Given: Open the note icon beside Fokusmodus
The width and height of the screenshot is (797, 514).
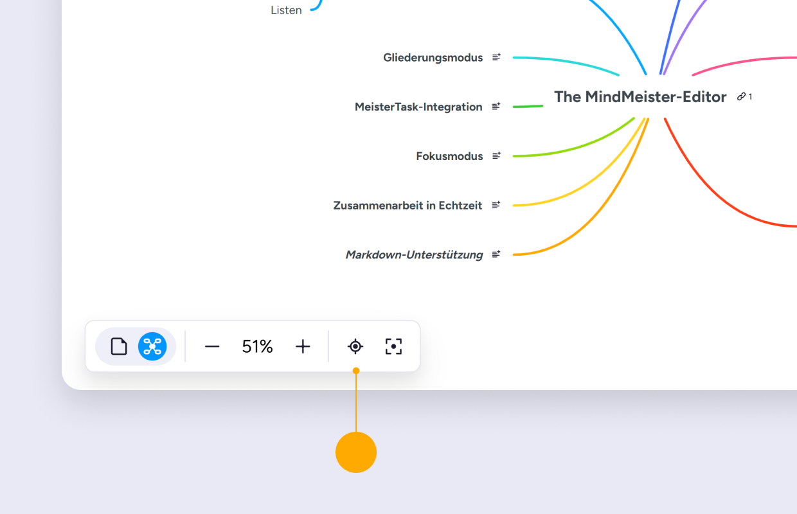Looking at the screenshot, I should pos(496,155).
